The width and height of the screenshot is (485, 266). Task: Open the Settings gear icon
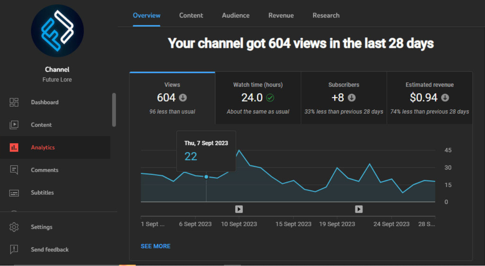(14, 227)
